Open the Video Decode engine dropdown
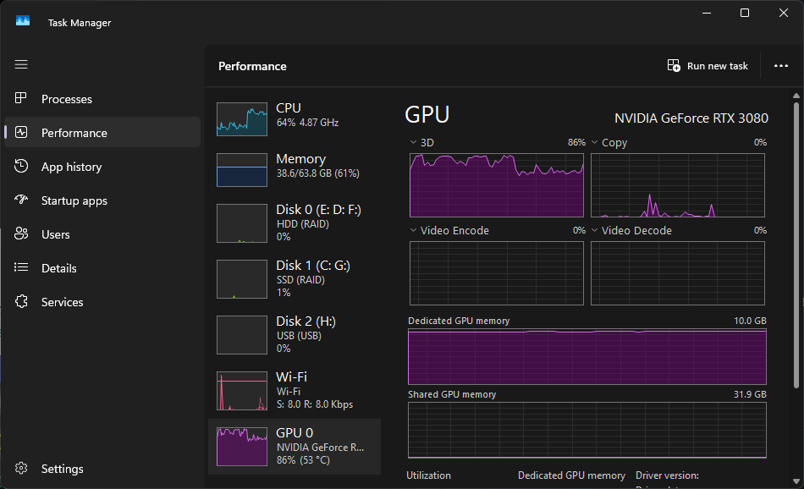 tap(595, 231)
